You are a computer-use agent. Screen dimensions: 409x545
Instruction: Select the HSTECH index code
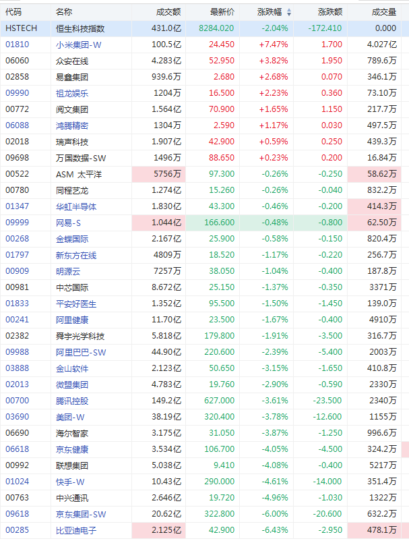click(x=21, y=28)
